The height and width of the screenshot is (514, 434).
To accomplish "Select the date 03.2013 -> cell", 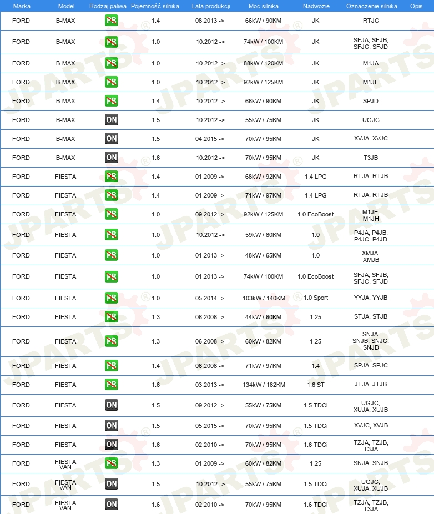I will pos(210,385).
